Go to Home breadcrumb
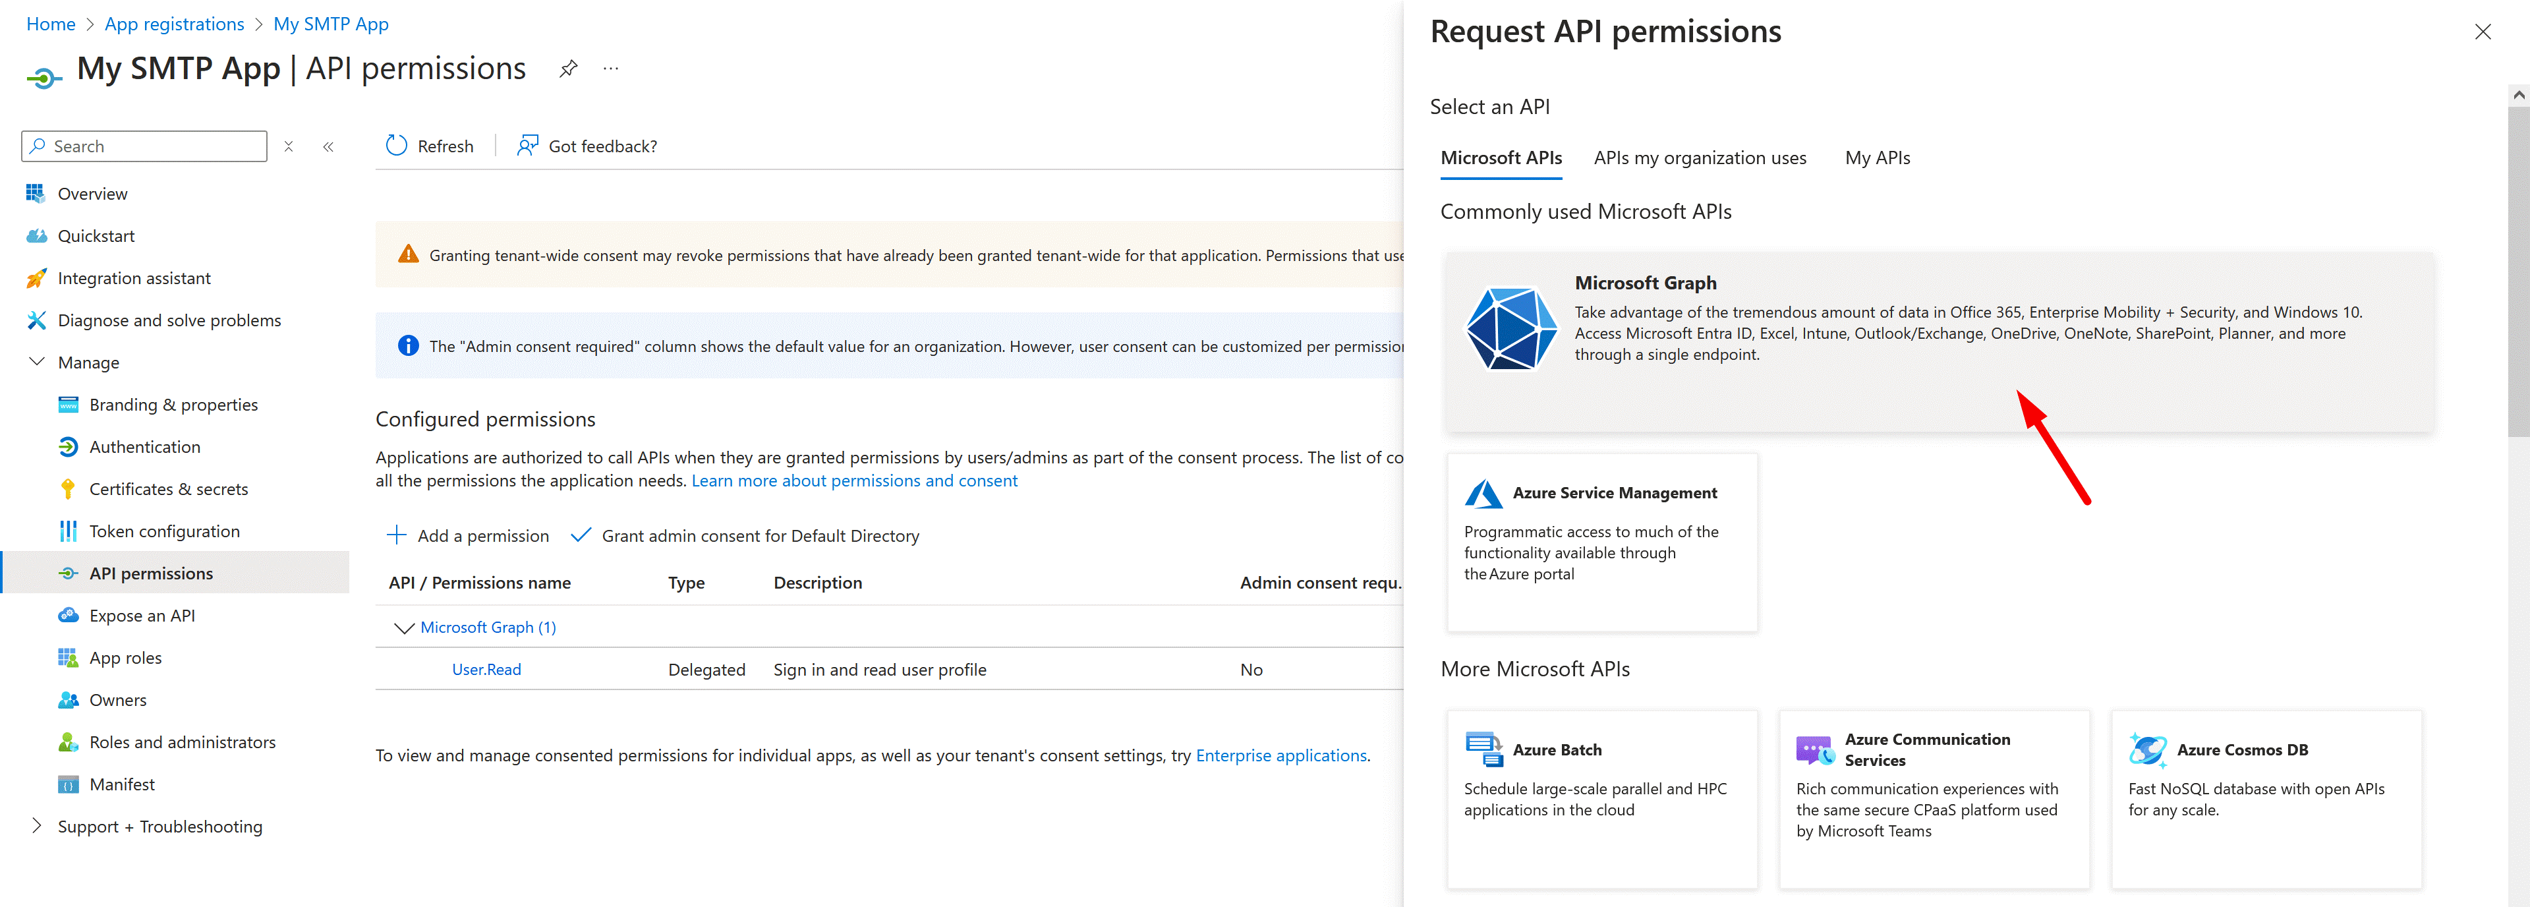2530x907 pixels. coord(51,24)
